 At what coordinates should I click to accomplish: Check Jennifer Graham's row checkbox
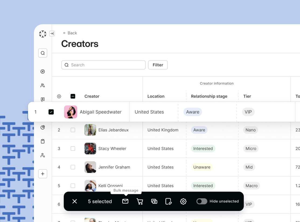click(x=73, y=167)
